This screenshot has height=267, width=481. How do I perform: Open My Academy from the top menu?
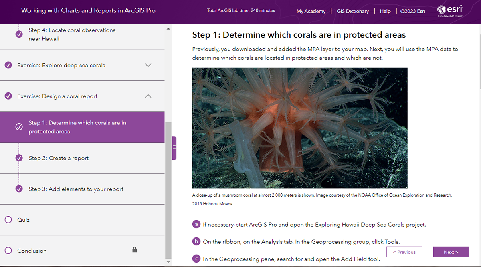click(311, 11)
